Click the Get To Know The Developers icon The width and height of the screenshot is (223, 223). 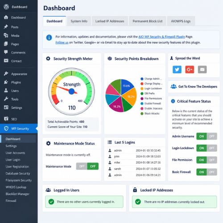173,87
